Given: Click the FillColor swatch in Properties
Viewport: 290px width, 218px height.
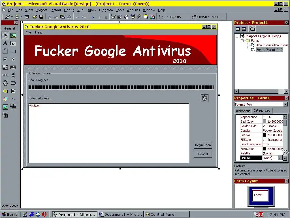Looking at the screenshot, I should pos(265,135).
